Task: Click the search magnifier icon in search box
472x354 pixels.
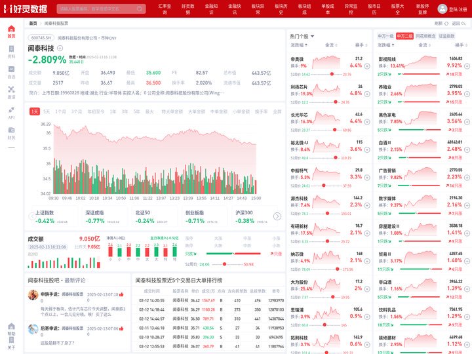Action: 140,9
